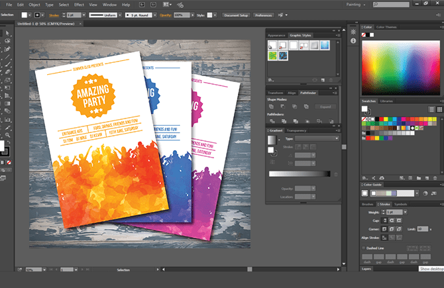Image resolution: width=444 pixels, height=288 pixels.
Task: Click the Unite shape mode icon in Pathfinder
Action: pos(271,106)
